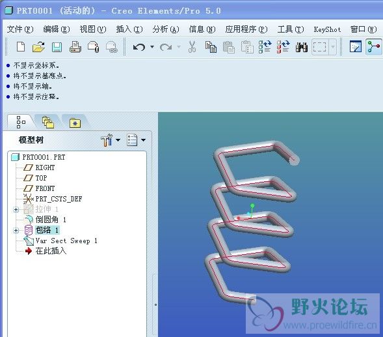Open the 工具 (T) menu

point(291,29)
